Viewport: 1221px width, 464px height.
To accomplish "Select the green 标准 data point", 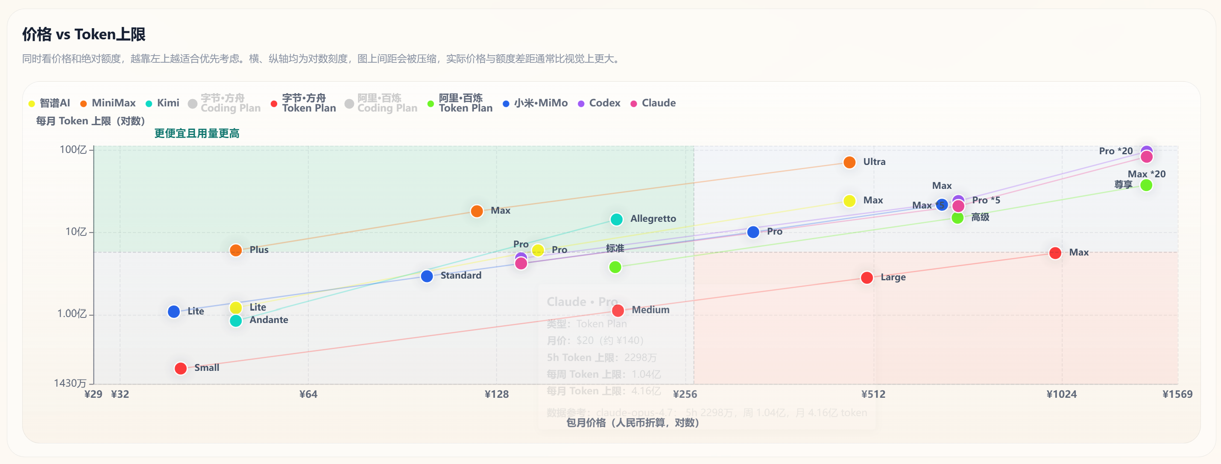I will pos(615,267).
